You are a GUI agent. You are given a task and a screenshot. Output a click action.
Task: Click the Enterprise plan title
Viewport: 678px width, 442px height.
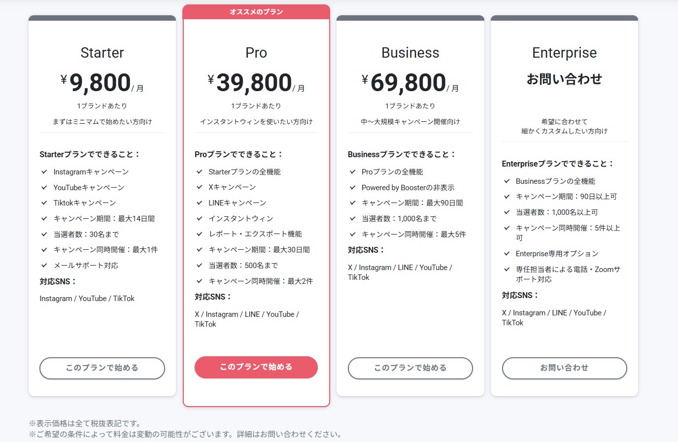[564, 53]
